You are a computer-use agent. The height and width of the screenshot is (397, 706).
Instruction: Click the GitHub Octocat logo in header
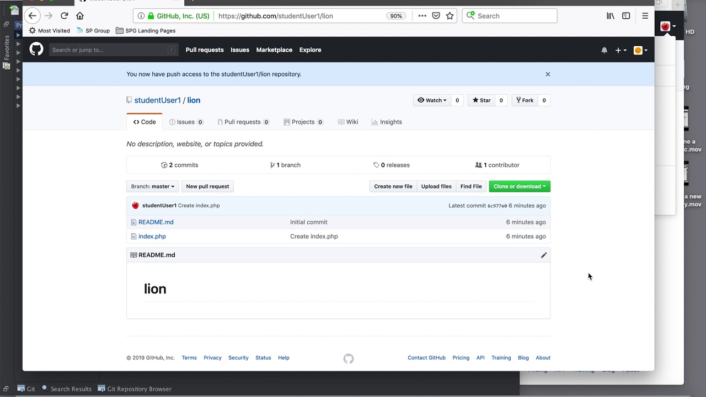36,50
